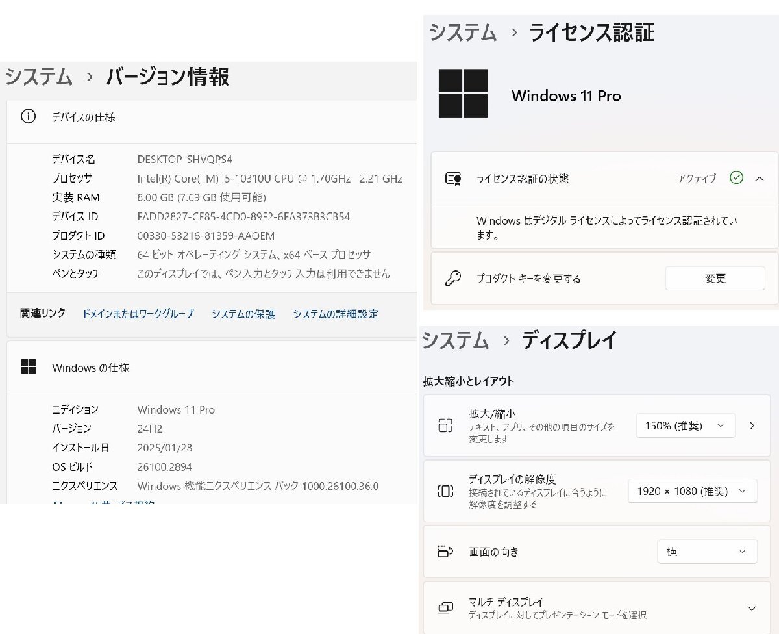Click install date 2025/01/28
This screenshot has height=634, width=779.
165,448
